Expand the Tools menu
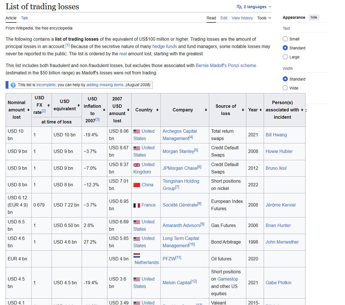 [x=264, y=18]
